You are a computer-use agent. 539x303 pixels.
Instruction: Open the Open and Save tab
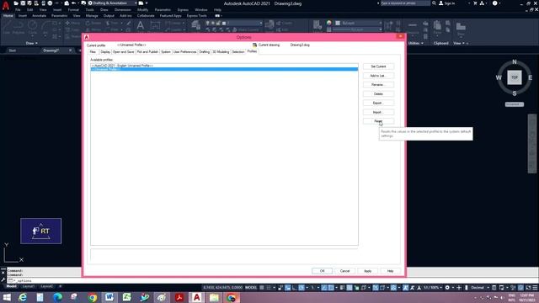pos(124,52)
